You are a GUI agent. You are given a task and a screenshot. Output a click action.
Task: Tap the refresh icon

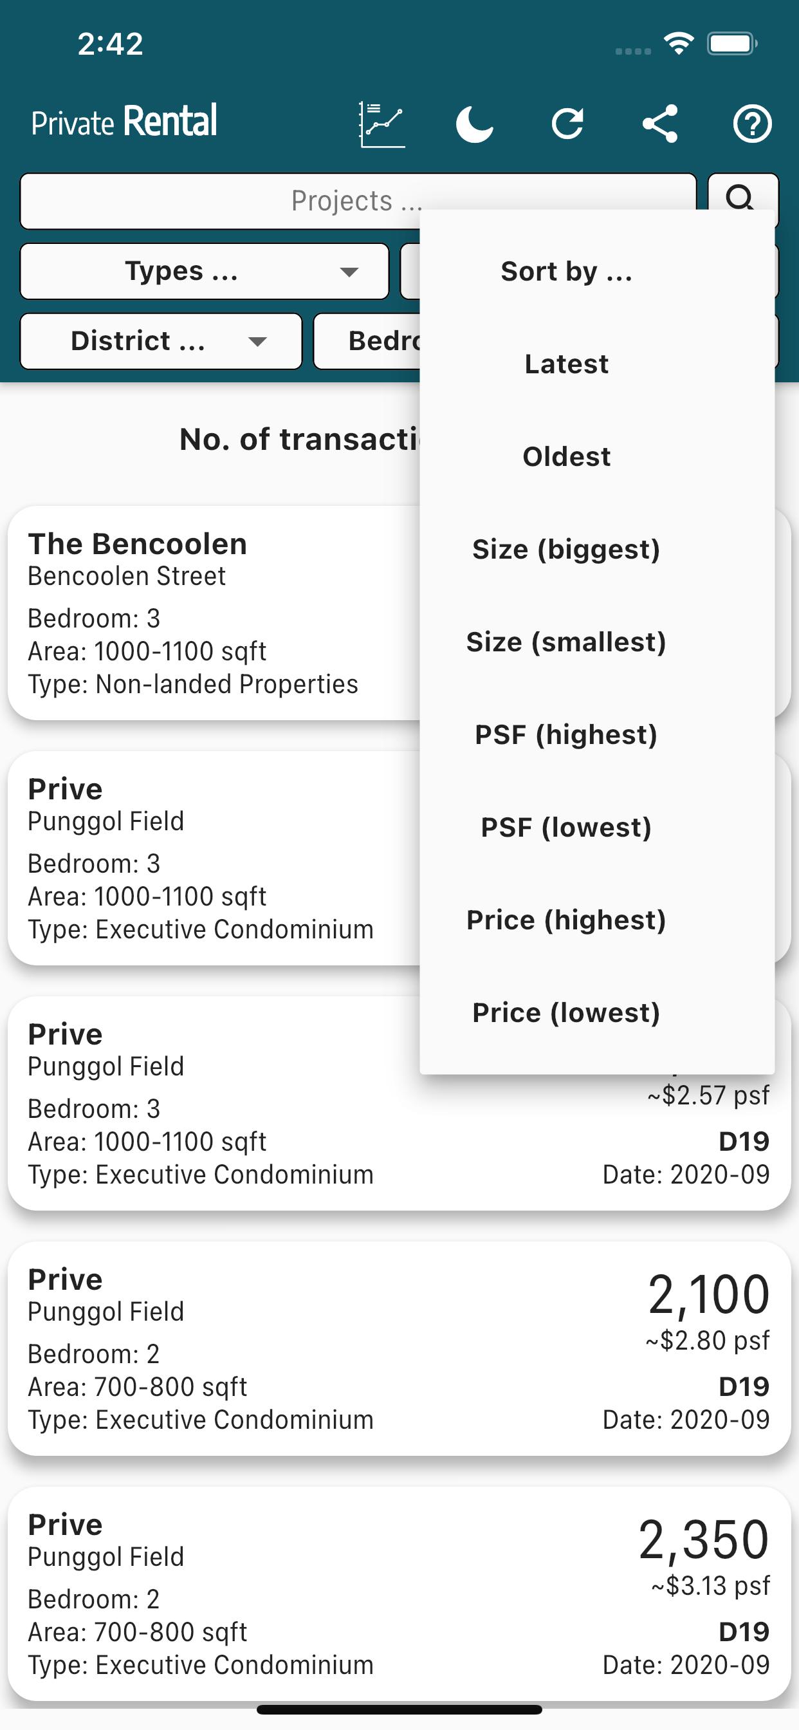[567, 124]
